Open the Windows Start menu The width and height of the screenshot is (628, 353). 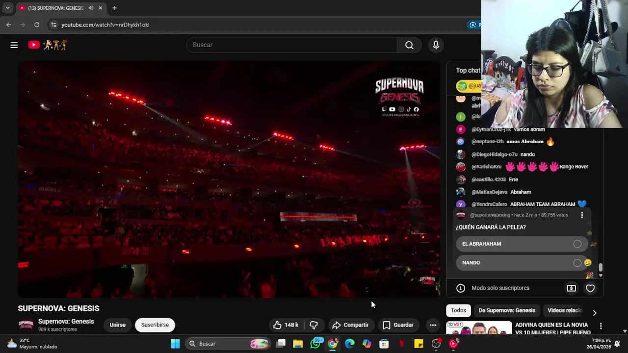coord(175,344)
